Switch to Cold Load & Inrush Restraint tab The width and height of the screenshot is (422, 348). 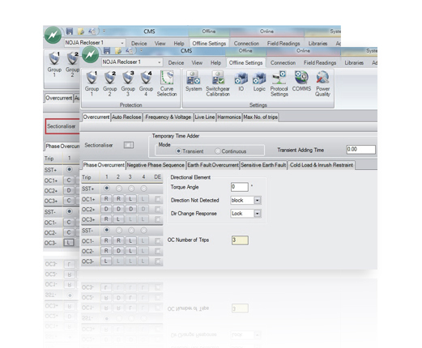(322, 165)
